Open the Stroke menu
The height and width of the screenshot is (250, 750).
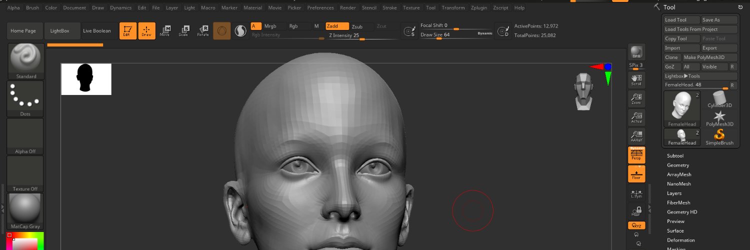pyautogui.click(x=389, y=7)
